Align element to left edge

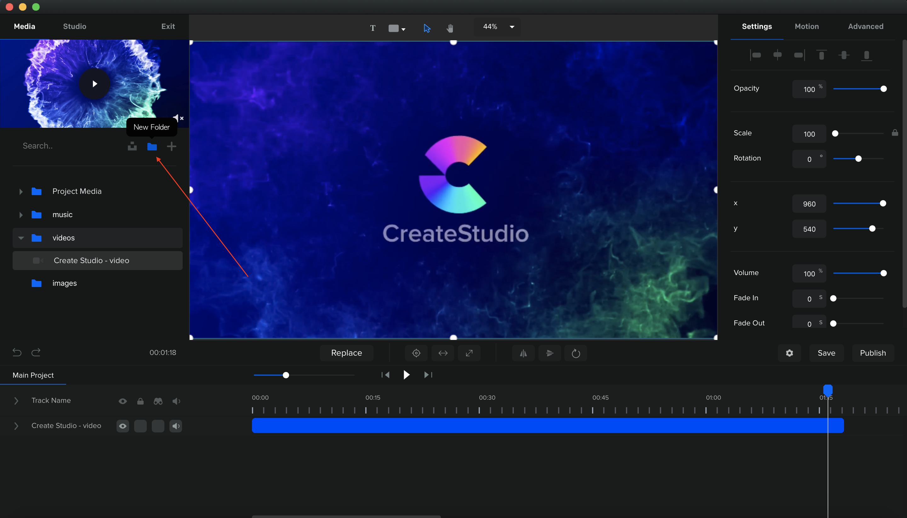[755, 55]
